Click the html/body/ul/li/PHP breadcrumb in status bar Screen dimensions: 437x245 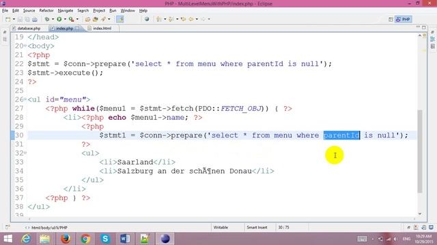pos(49,227)
